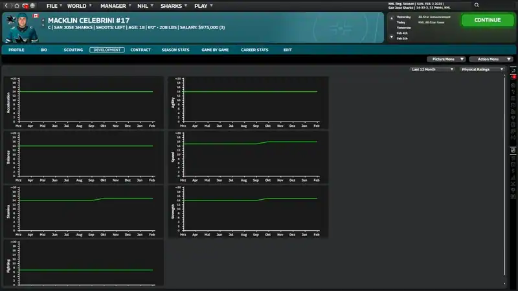Click Macklin Celebrini's player portrait
Screen dimensions: 518x291
[x=22, y=28]
